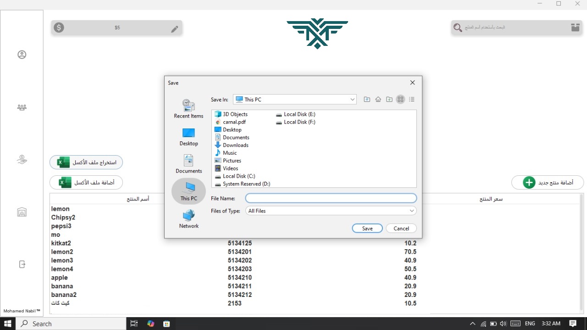Image resolution: width=587 pixels, height=330 pixels.
Task: Switch to details view in Save dialog
Action: (411, 99)
